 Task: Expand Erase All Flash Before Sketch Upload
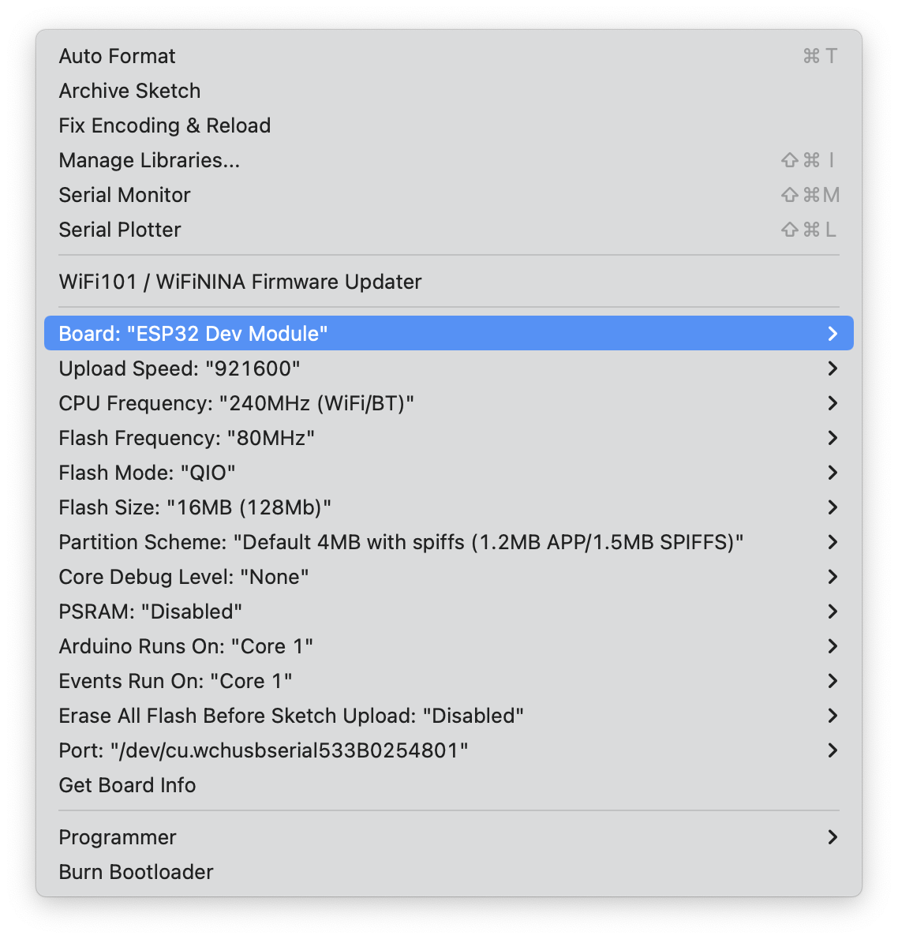pos(291,716)
